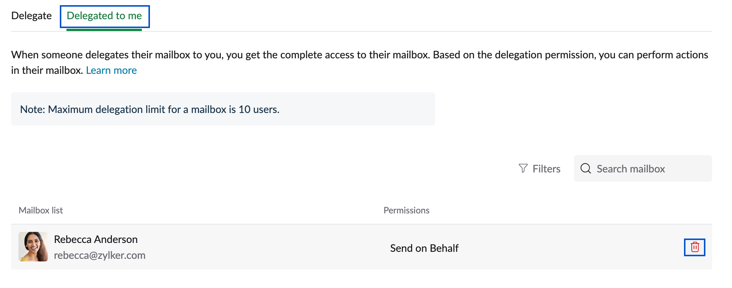Select the Rebecca Anderson name
732x288 pixels.
(96, 239)
